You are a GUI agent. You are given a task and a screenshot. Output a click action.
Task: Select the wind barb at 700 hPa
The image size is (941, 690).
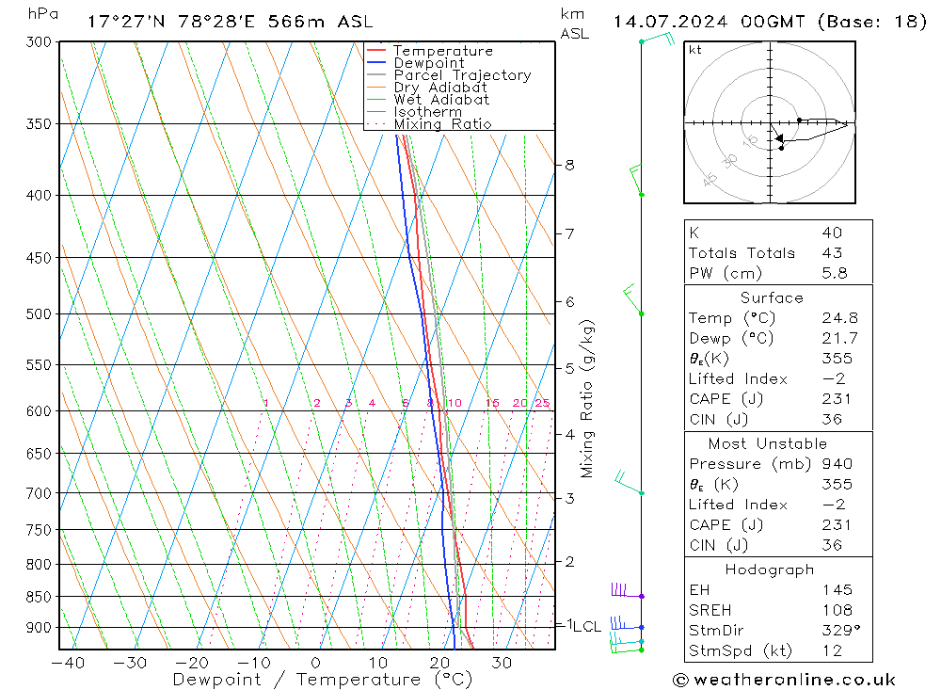coord(627,484)
